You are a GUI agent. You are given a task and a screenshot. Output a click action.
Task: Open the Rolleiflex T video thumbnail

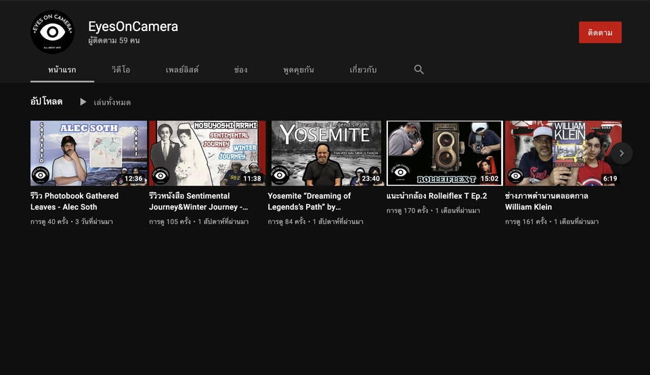pyautogui.click(x=444, y=153)
